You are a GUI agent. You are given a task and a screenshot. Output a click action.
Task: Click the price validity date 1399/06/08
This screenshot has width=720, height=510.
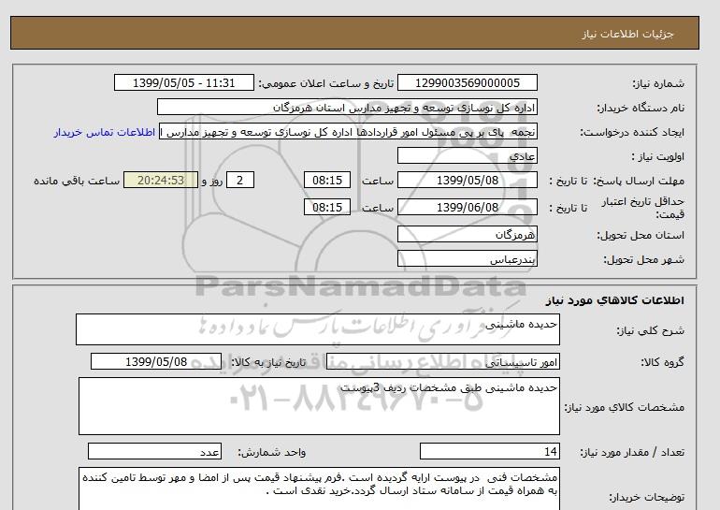[467, 207]
